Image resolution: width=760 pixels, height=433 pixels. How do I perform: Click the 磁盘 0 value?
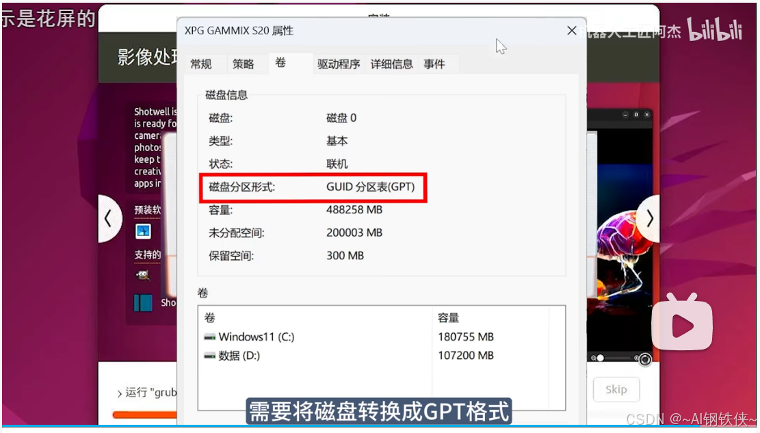[341, 118]
